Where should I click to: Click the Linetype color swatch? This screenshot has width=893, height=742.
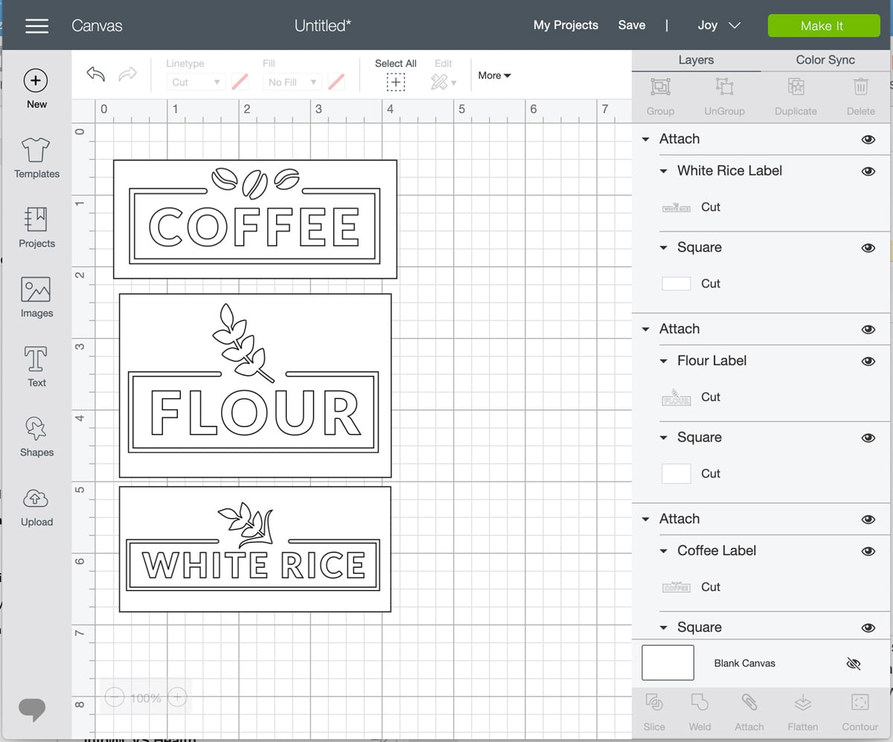point(240,82)
